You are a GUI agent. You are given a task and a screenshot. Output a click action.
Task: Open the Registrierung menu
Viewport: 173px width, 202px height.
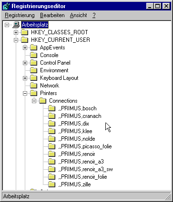[x=20, y=15]
